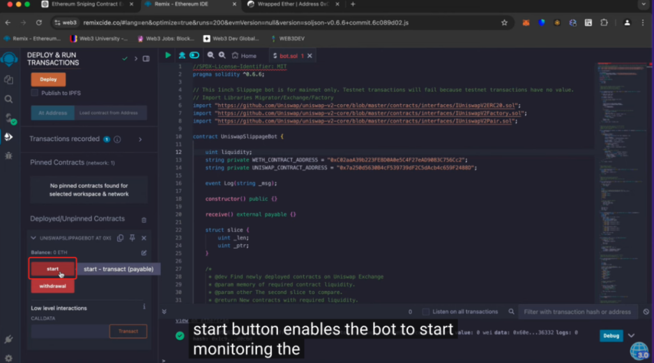Select the Wrapped Ether browser tab
654x363 pixels.
(294, 4)
